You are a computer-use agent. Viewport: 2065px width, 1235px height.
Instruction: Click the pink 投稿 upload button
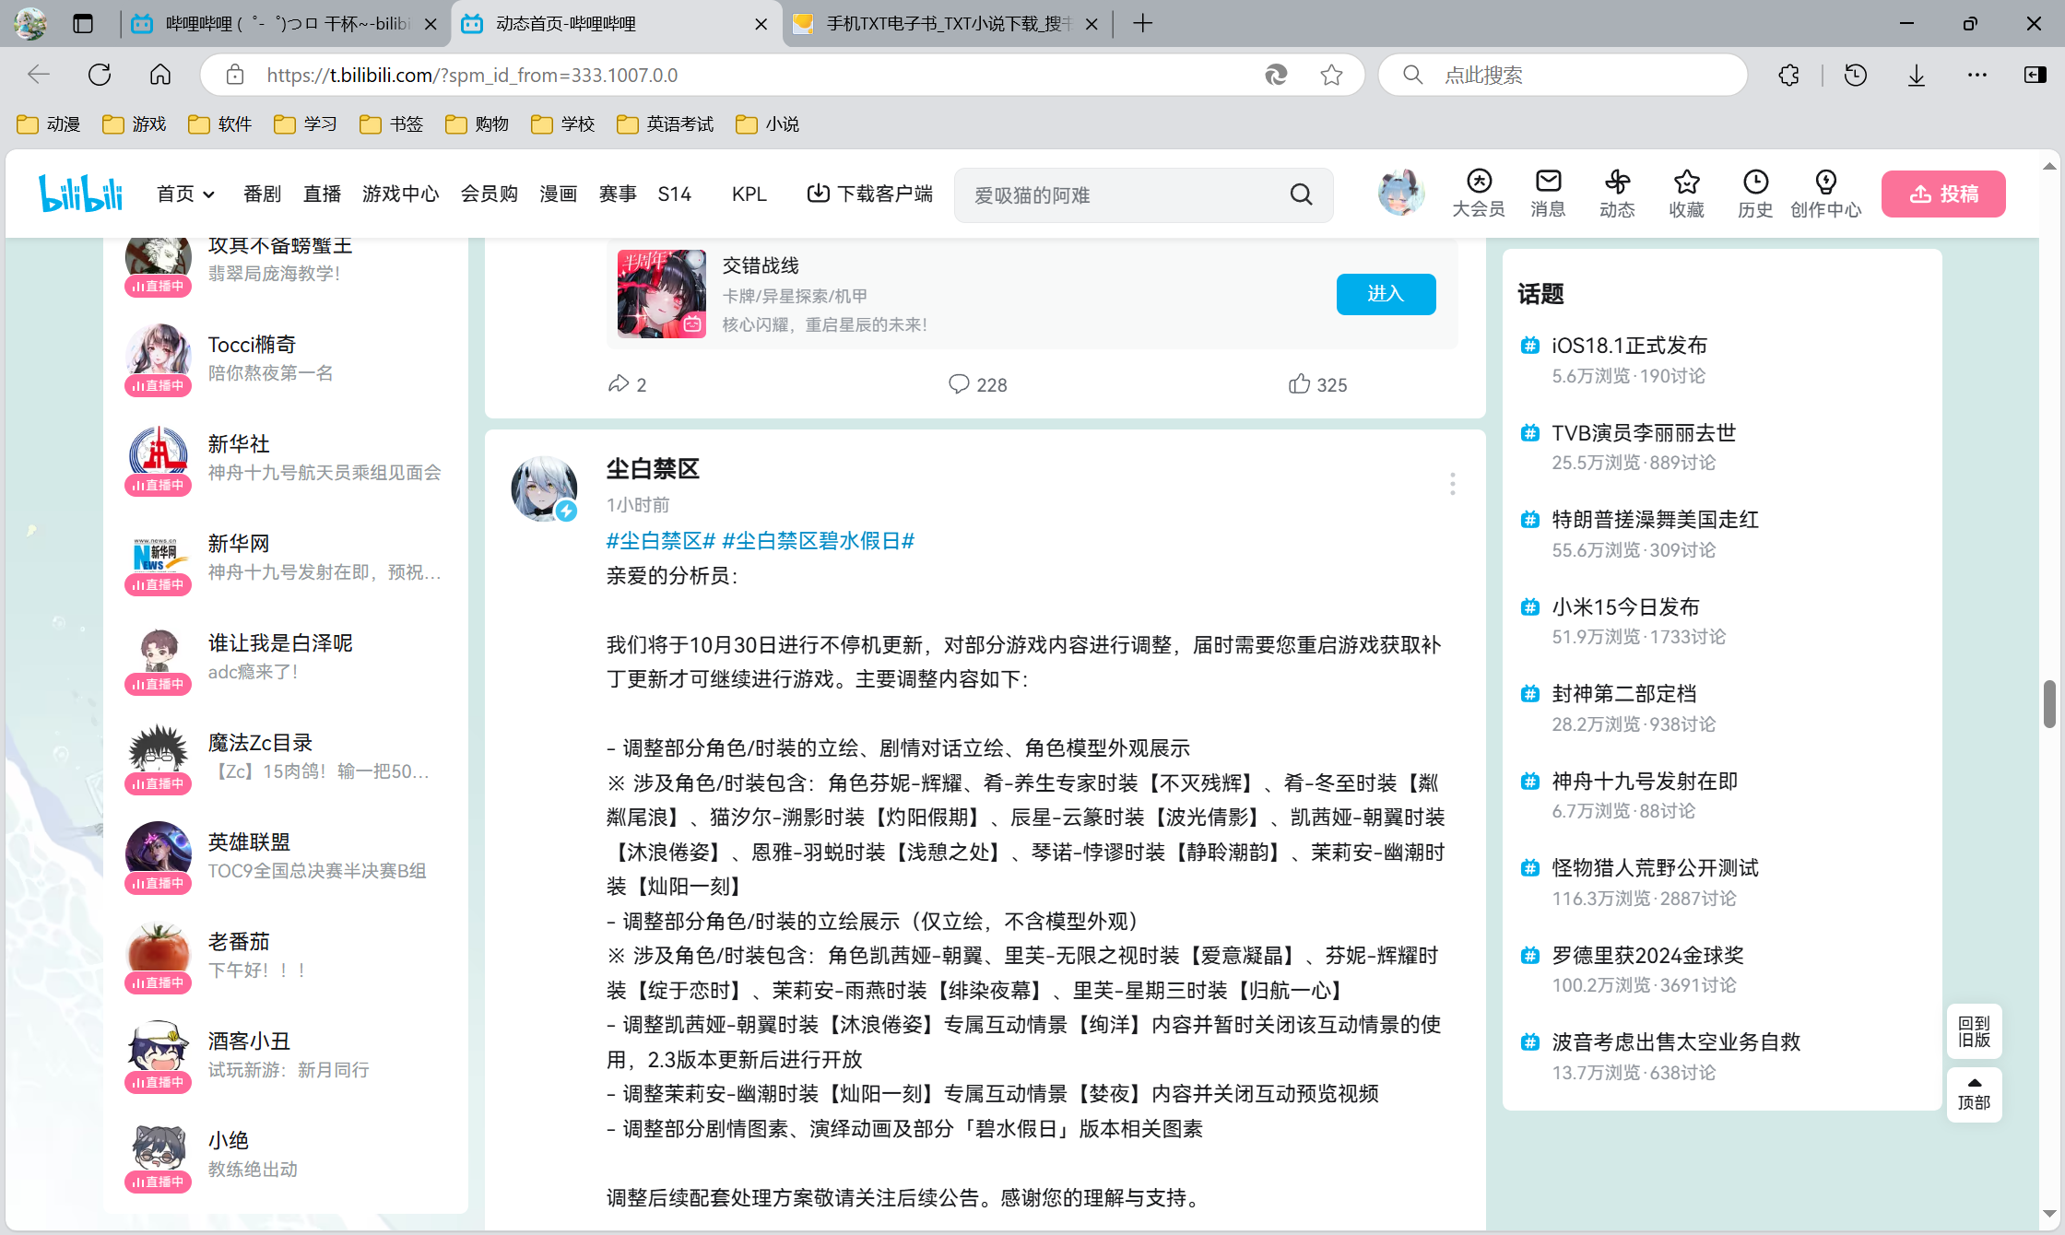click(x=1943, y=194)
